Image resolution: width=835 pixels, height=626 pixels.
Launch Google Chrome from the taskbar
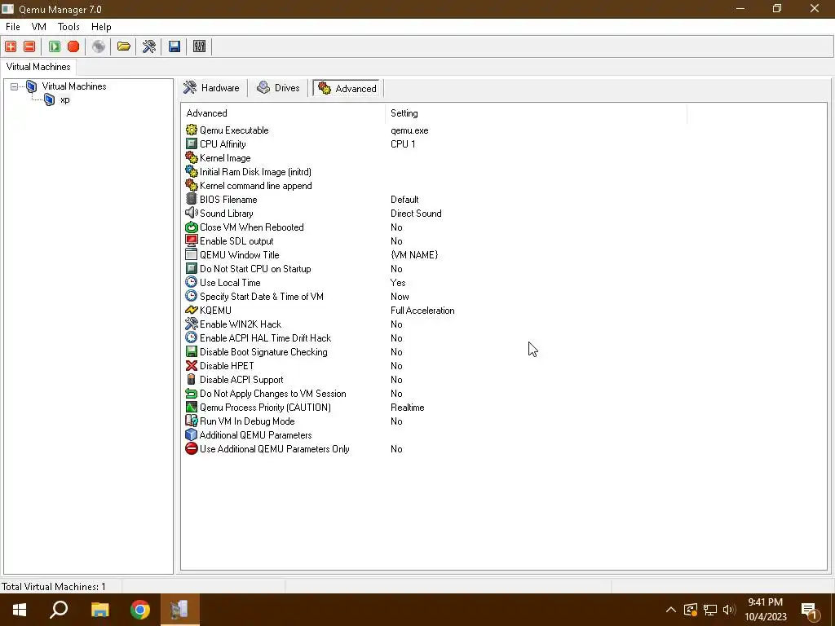(x=140, y=610)
